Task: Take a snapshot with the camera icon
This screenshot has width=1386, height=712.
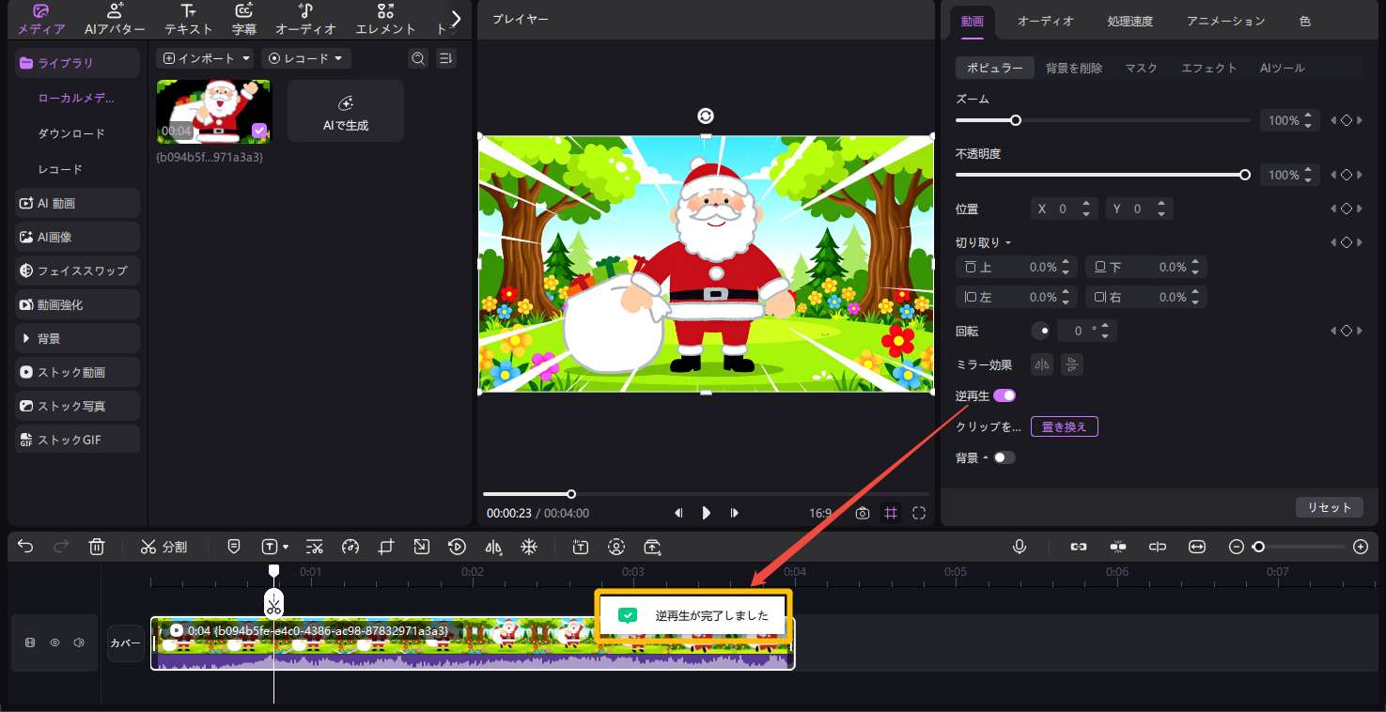Action: pos(863,513)
